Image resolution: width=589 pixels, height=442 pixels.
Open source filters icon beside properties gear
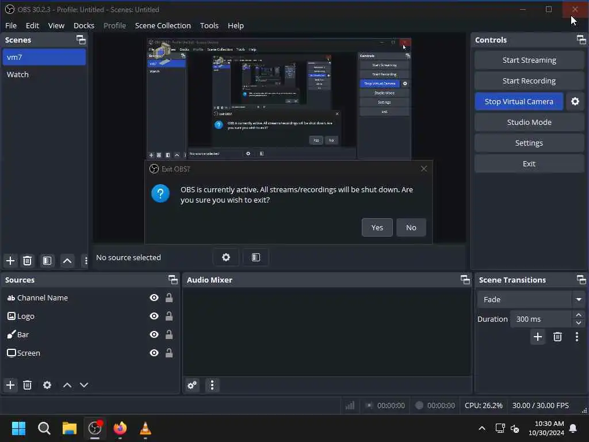tap(256, 257)
